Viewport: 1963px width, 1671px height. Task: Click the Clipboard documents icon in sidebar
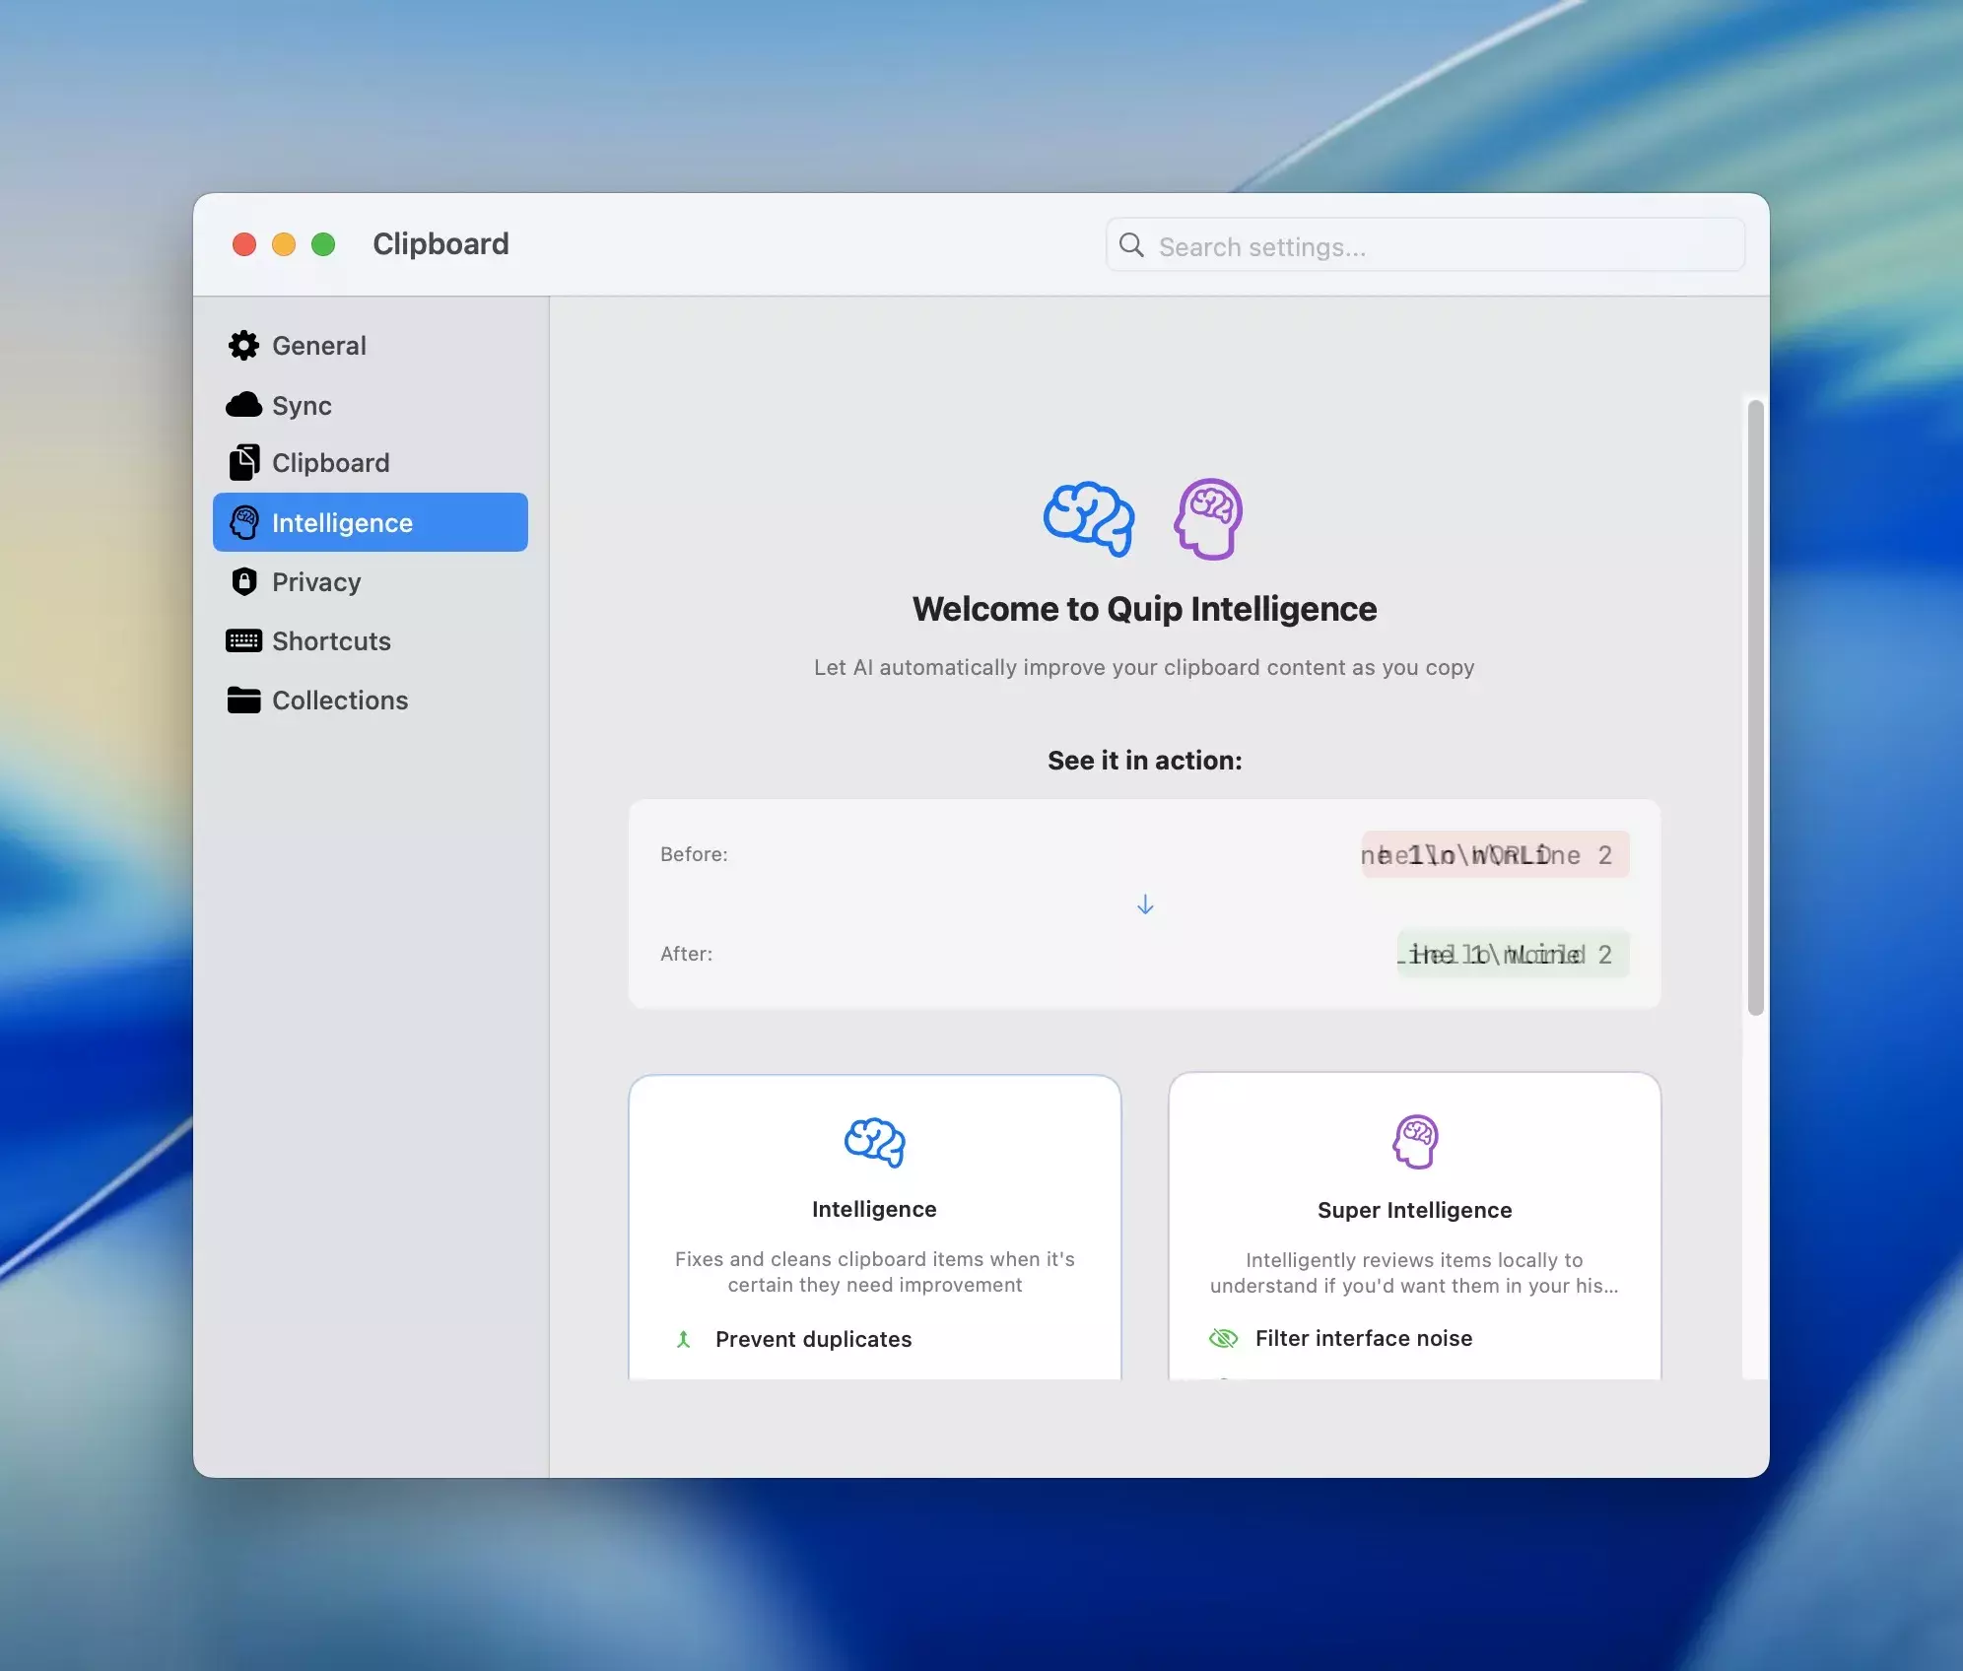[x=243, y=462]
